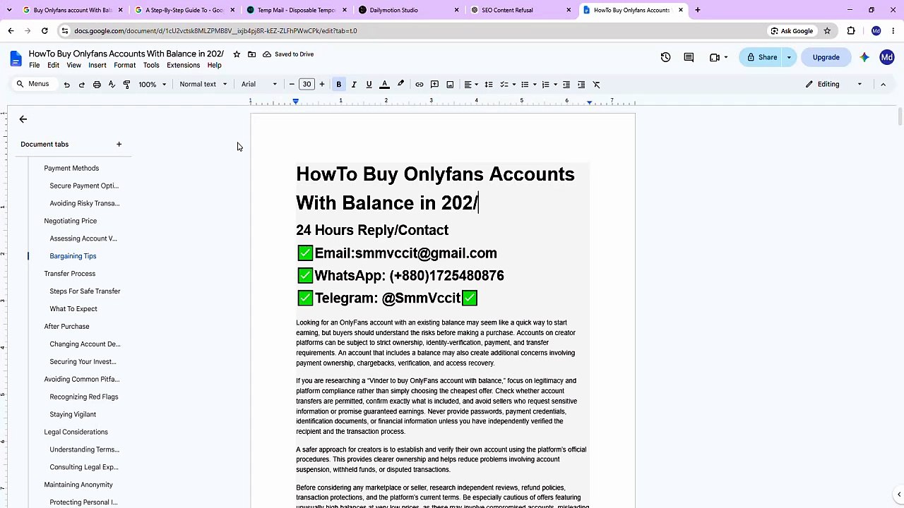Open Chrome extensions puzzle icon

(x=851, y=31)
